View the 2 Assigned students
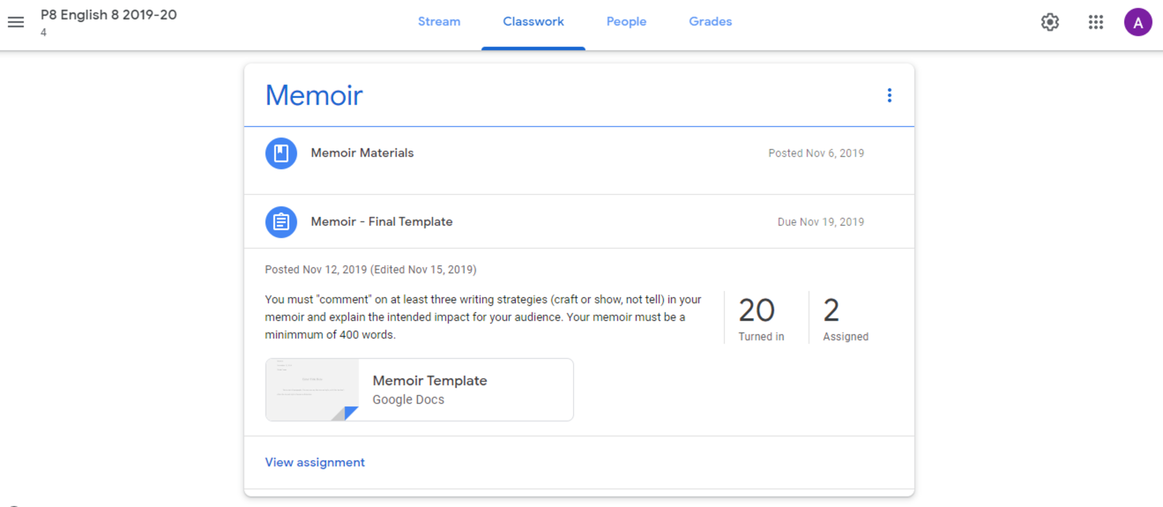 844,318
